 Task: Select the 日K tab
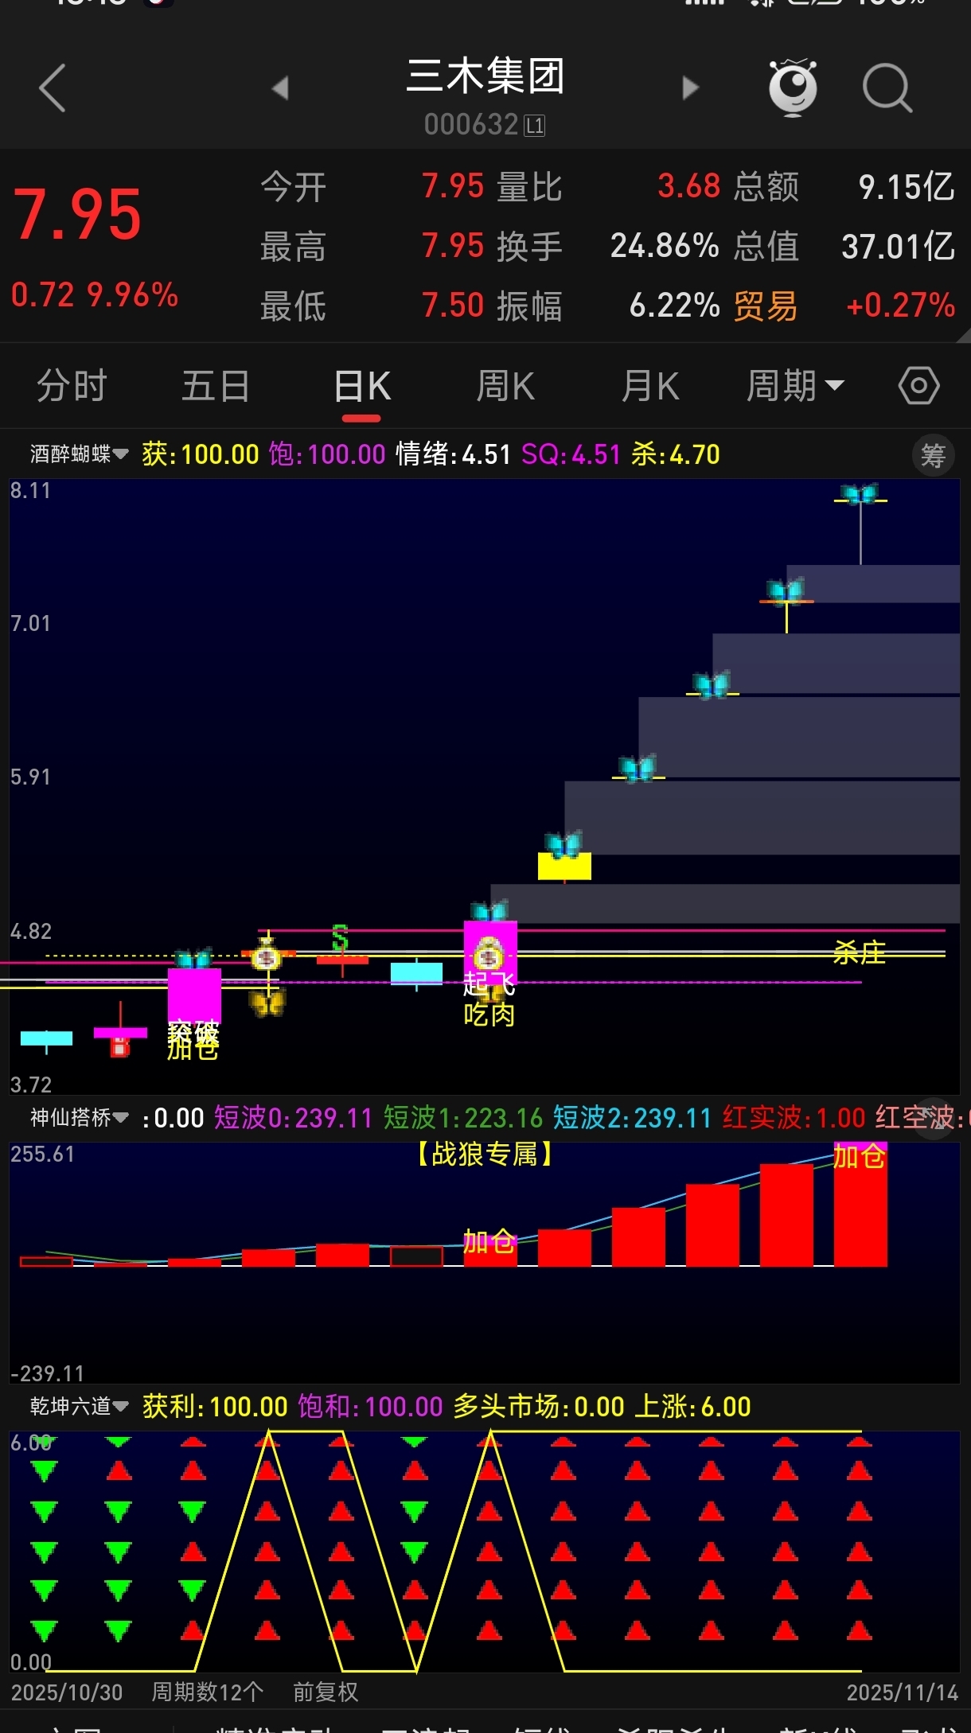(x=362, y=387)
